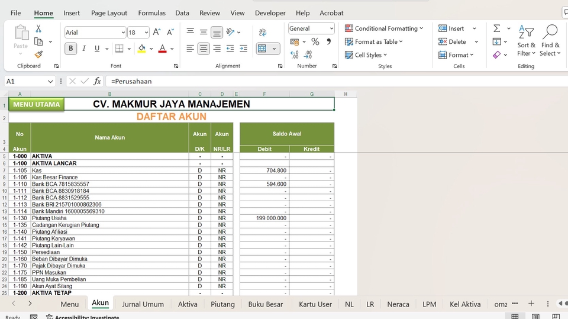
Task: Toggle Bold formatting off
Action: (x=71, y=49)
